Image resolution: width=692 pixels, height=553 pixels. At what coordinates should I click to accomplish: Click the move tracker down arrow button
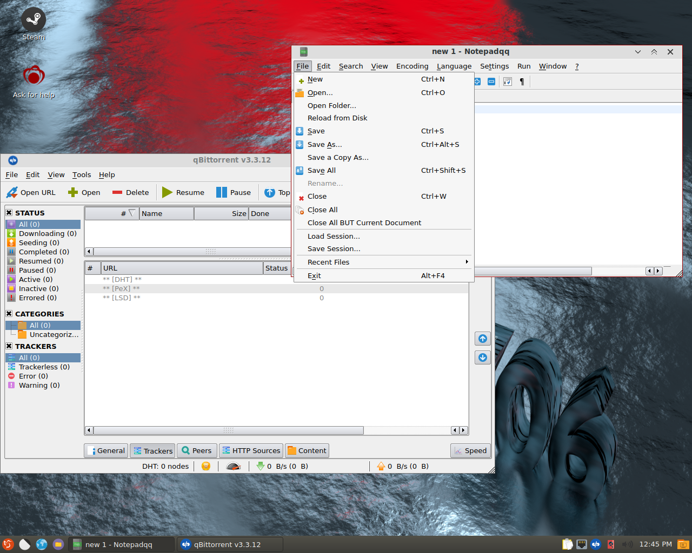(x=483, y=358)
